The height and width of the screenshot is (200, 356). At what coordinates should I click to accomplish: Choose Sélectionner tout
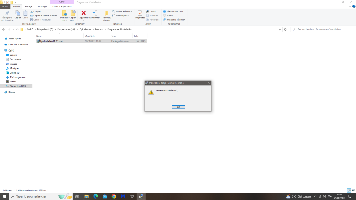pos(173,12)
